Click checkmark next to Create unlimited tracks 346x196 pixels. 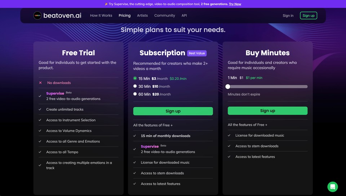(40, 109)
